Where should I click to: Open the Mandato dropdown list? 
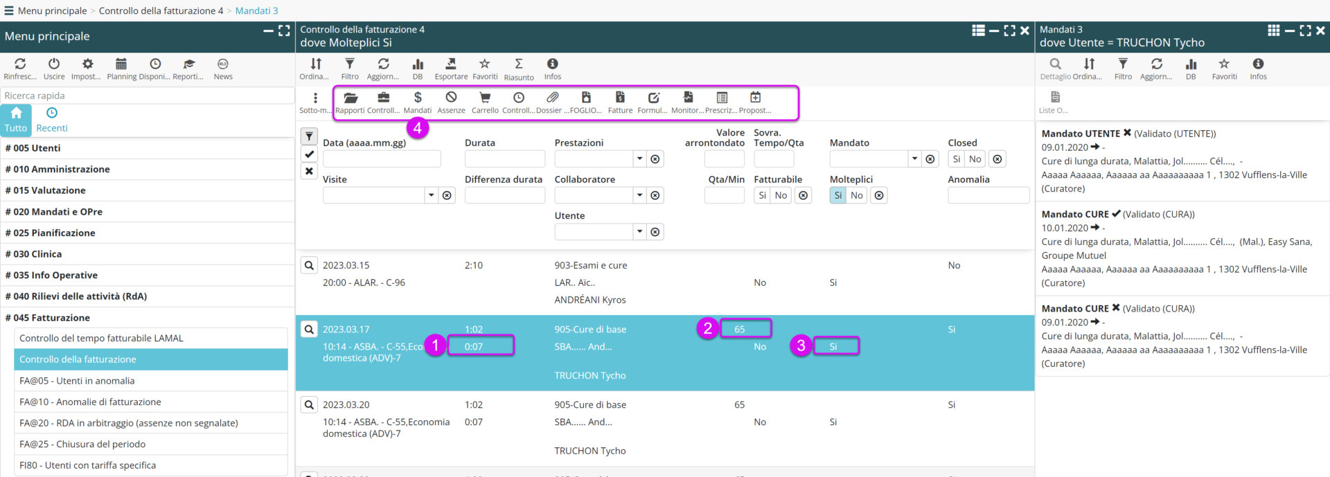914,159
